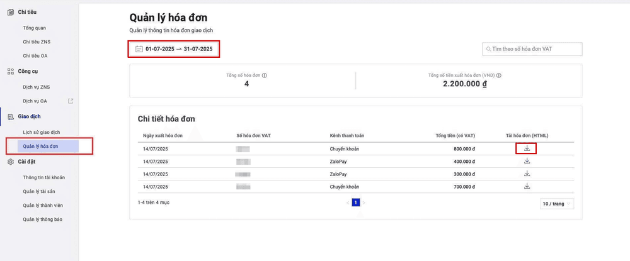Open Tổng quan under Chỉ tiêu

click(35, 28)
